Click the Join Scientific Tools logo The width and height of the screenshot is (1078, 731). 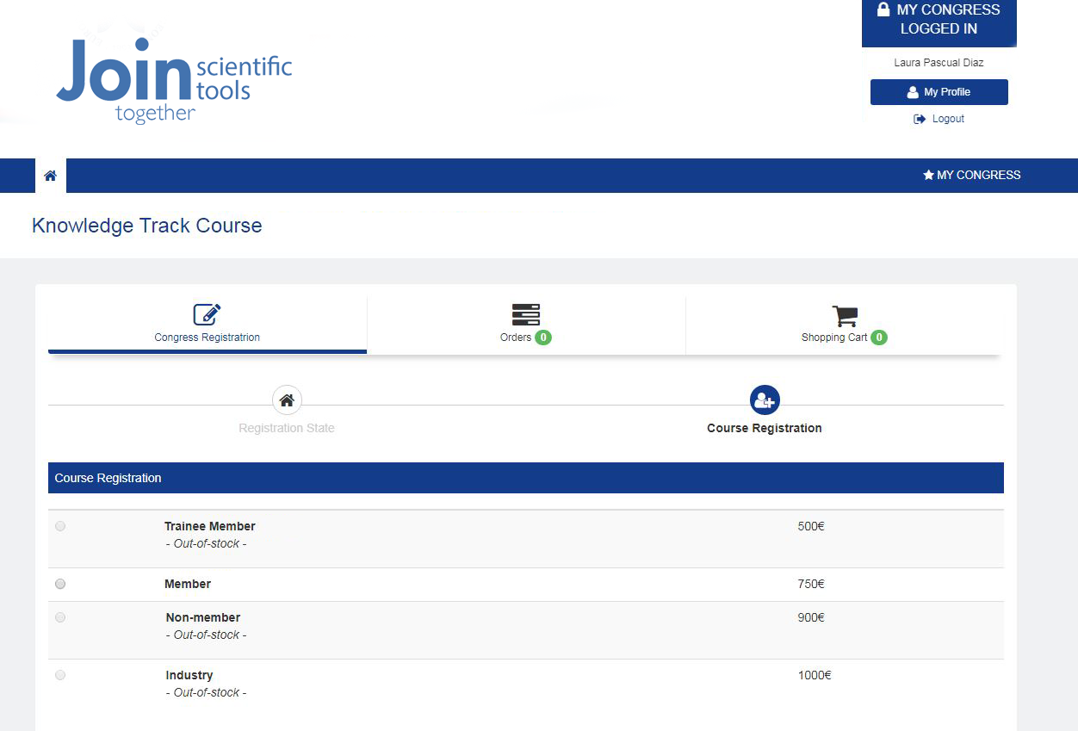pos(175,80)
